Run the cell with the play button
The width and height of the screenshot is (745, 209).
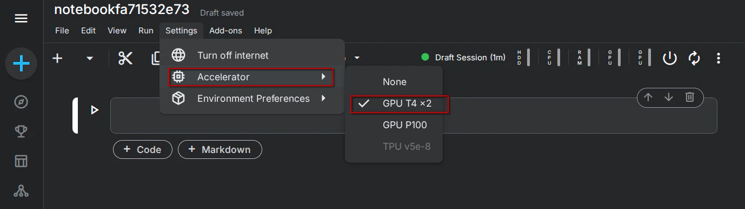[95, 110]
